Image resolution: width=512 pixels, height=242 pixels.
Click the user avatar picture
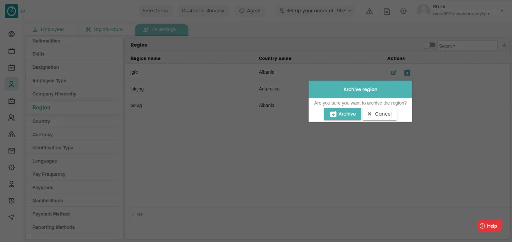pyautogui.click(x=423, y=10)
